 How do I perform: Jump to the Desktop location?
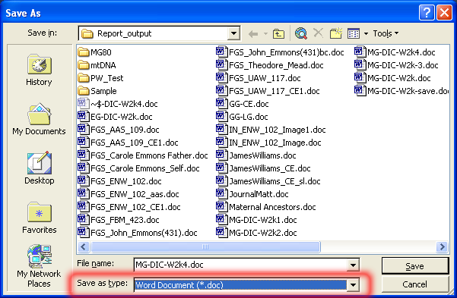click(39, 168)
